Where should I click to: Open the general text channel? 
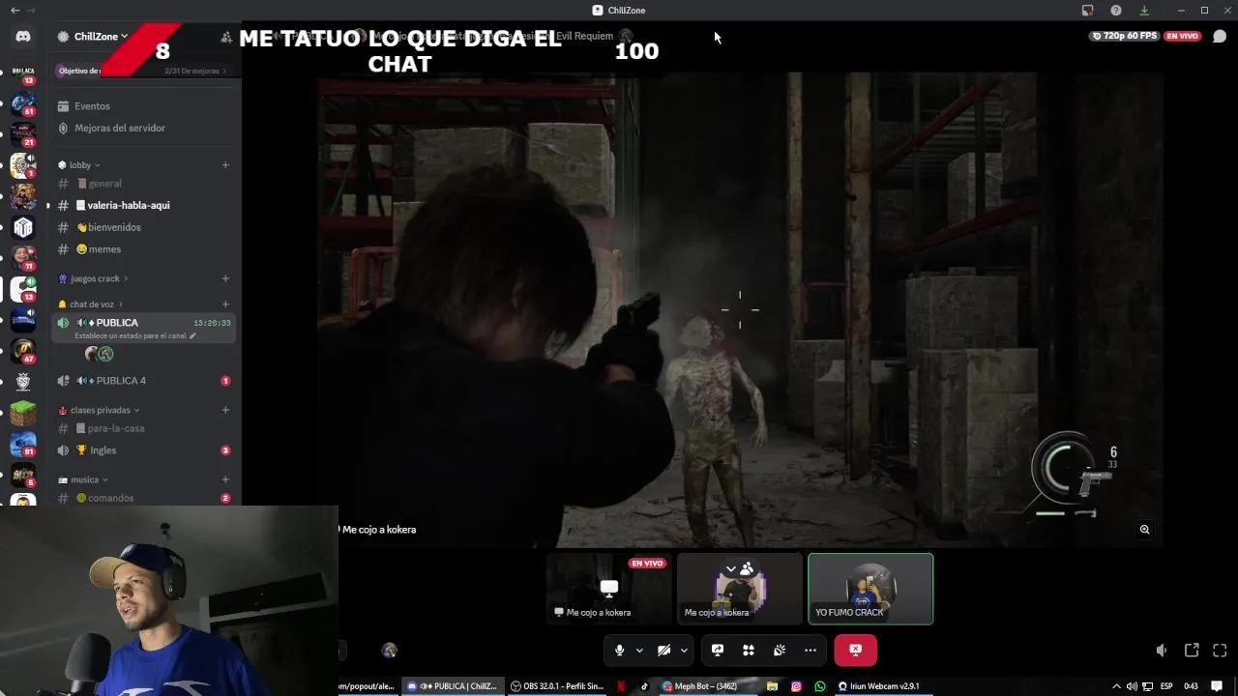pos(104,184)
